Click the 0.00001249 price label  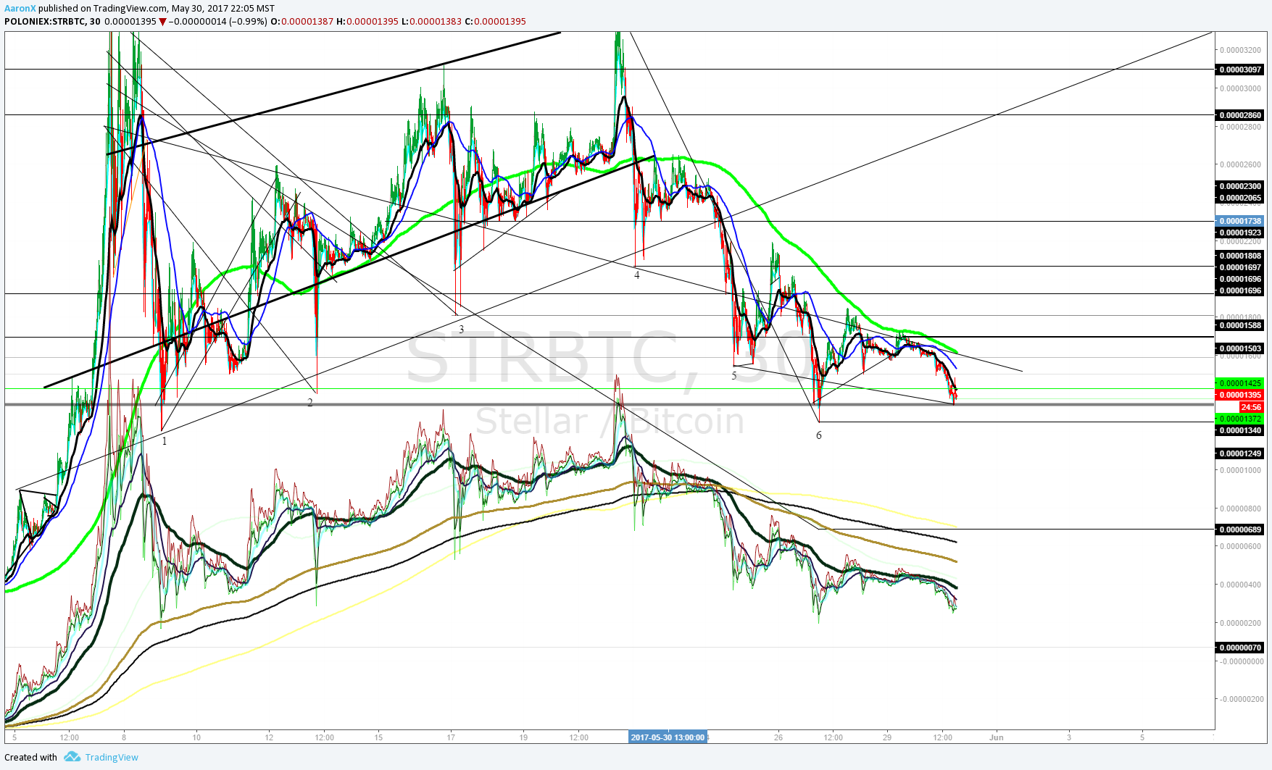1240,453
